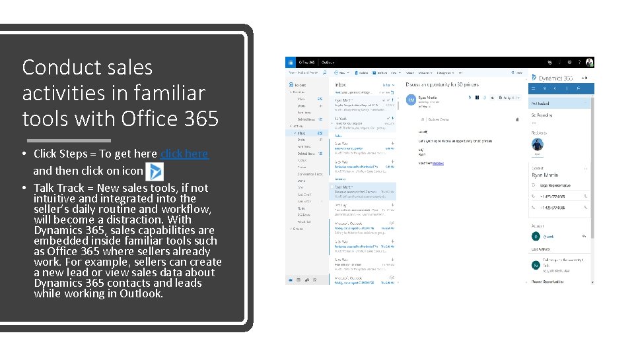Click the Delete trash icon in toolbar
Screen dimensions: 634x356
coord(356,73)
